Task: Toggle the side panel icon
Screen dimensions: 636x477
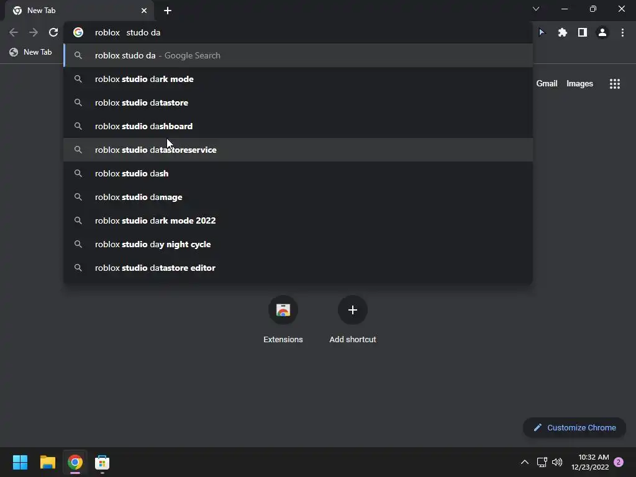Action: [x=583, y=32]
